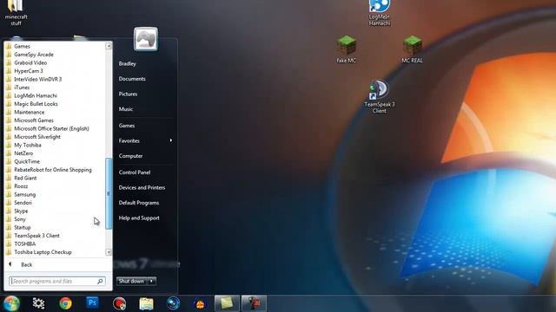Open the orange pumpkin taskbar icon
This screenshot has width=556, height=312.
click(x=200, y=304)
